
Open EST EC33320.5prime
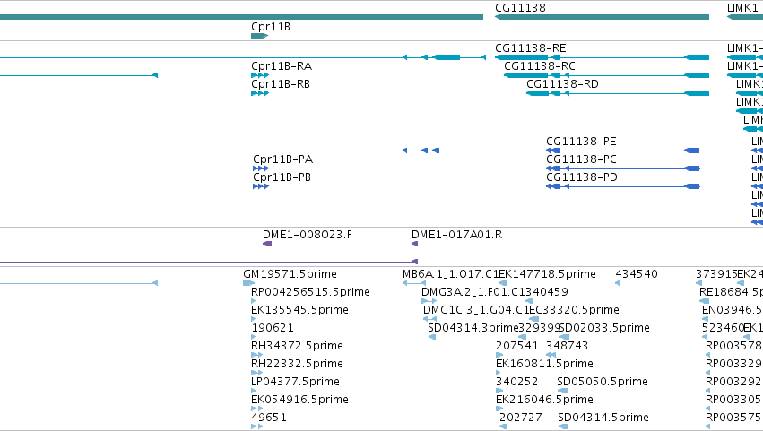[574, 310]
